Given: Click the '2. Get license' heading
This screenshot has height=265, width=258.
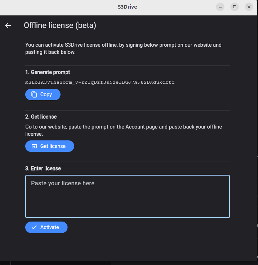Looking at the screenshot, I should click(x=41, y=117).
